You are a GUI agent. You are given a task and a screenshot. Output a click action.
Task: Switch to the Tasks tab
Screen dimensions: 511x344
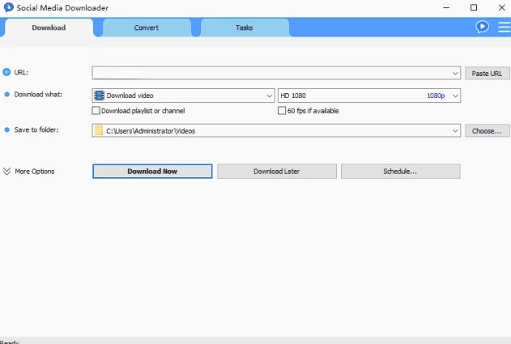(244, 28)
